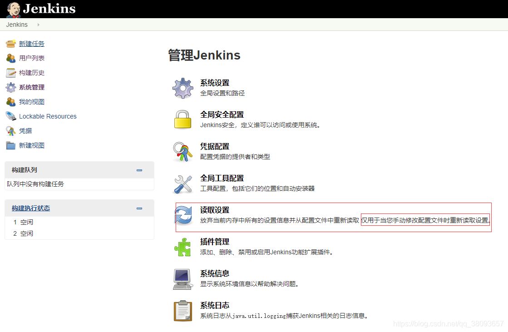Collapse the 构建执行状态 panel
This screenshot has width=508, height=332.
pos(139,208)
